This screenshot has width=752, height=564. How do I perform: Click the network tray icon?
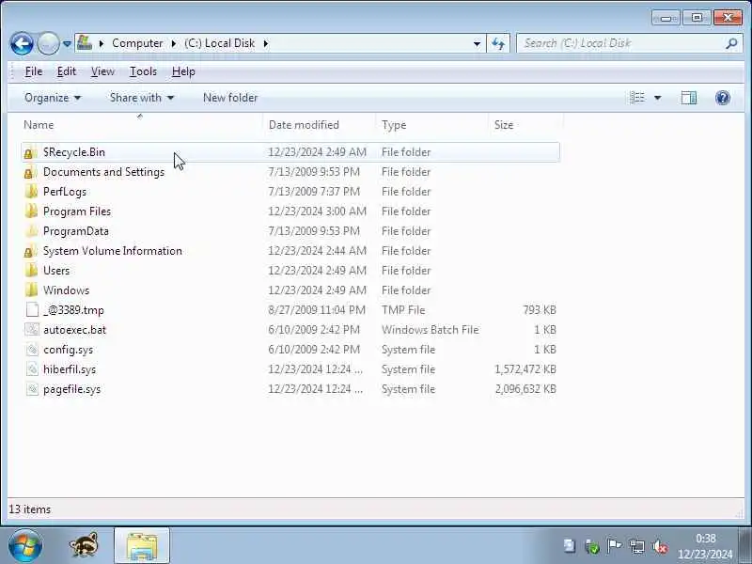coord(637,546)
